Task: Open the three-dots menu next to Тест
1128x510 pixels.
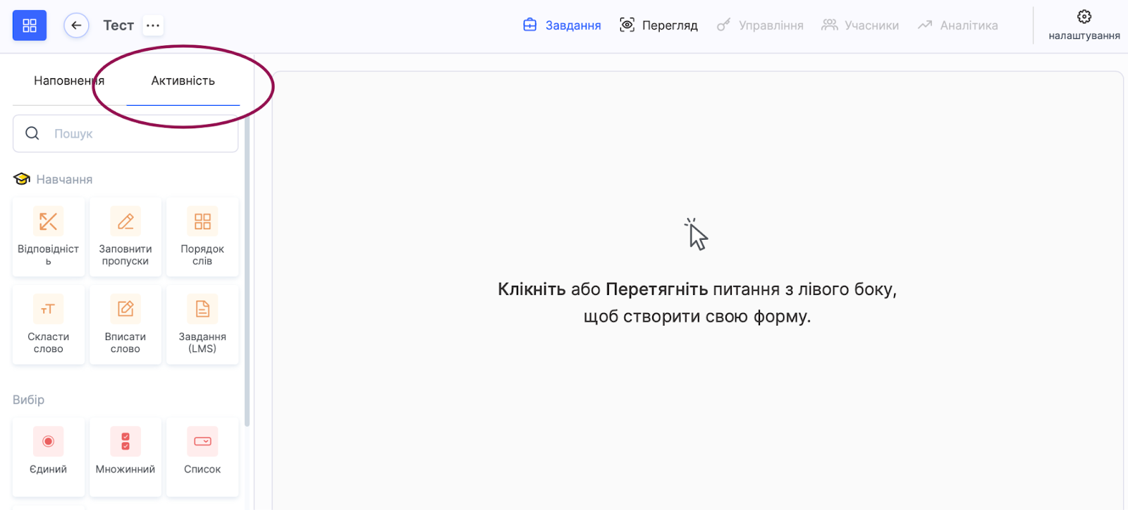Action: tap(153, 25)
